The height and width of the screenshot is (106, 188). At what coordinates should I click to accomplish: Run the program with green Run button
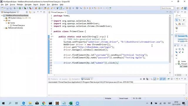point(20,8)
